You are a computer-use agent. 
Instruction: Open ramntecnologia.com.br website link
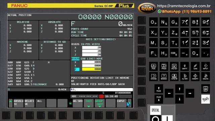pos(184,6)
